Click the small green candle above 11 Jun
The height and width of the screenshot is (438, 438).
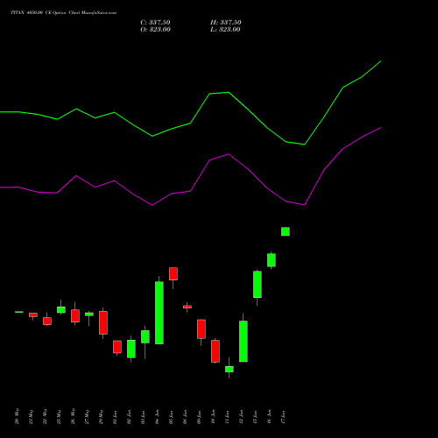point(230,369)
